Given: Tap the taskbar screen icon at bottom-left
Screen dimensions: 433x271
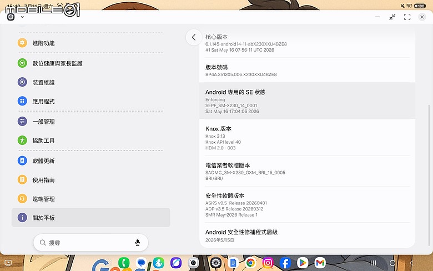Looking at the screenshot, I should 8,263.
